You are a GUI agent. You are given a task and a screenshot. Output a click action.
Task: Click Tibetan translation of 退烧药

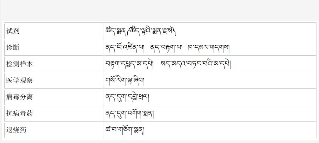click(x=125, y=130)
